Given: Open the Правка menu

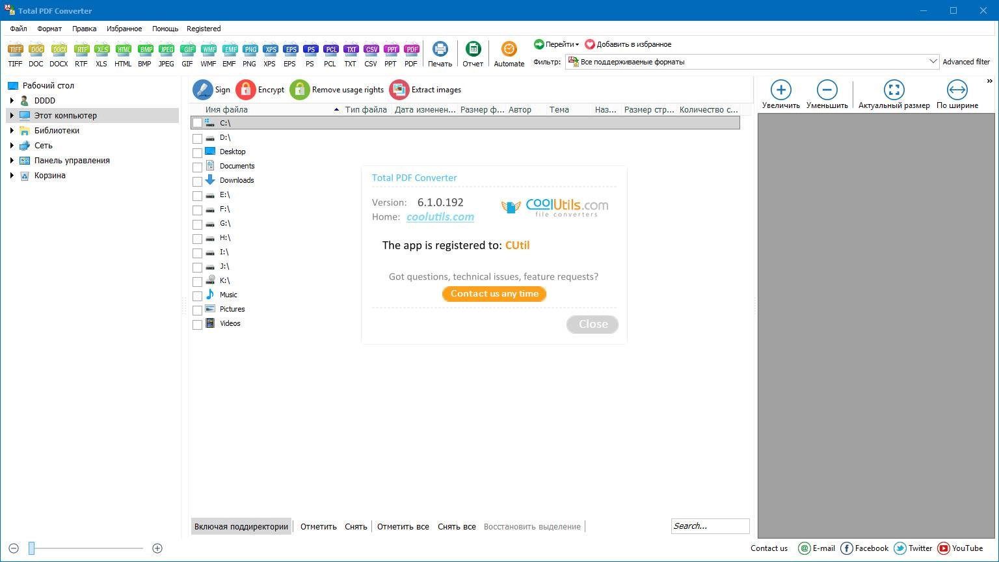Looking at the screenshot, I should 84,29.
